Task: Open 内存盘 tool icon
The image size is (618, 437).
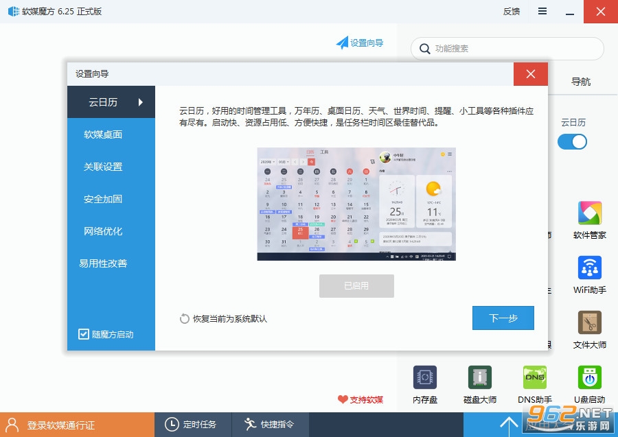Action: (x=425, y=377)
